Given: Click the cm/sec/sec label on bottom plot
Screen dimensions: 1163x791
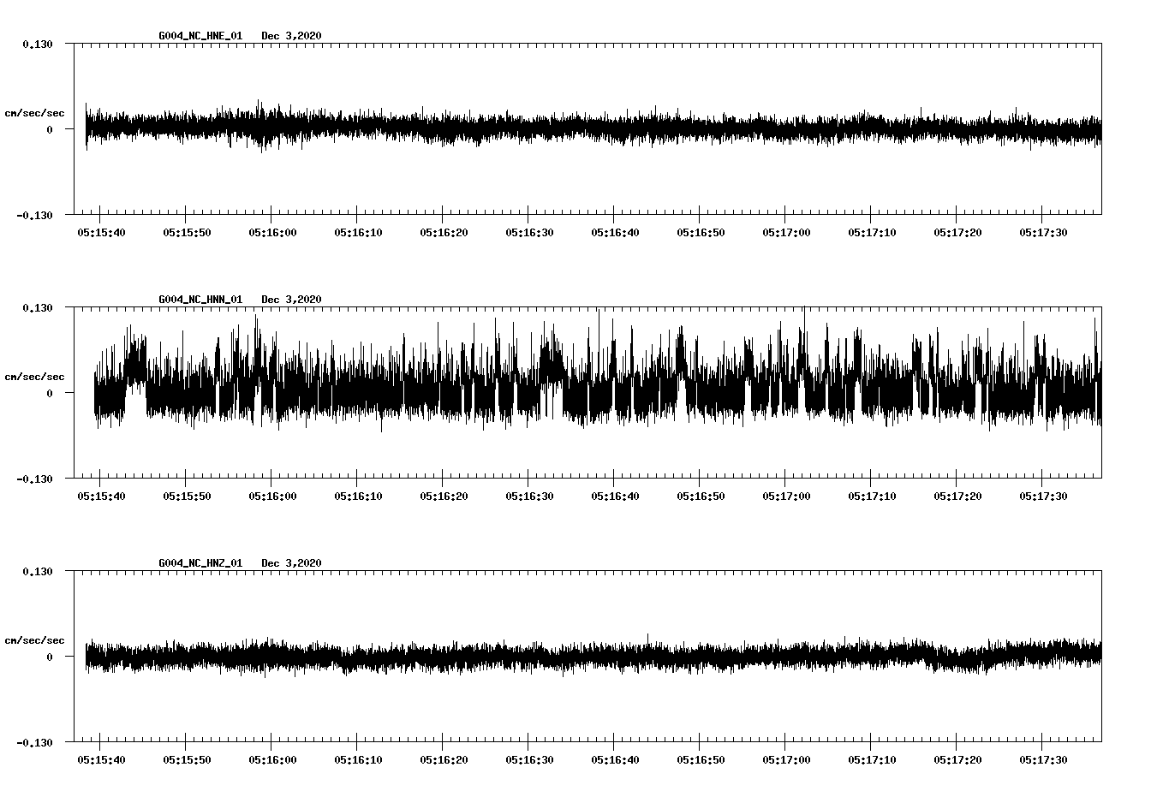Looking at the screenshot, I should click(x=34, y=639).
